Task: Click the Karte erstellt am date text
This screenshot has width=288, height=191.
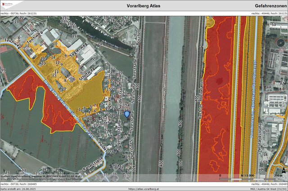Action: 18,188
